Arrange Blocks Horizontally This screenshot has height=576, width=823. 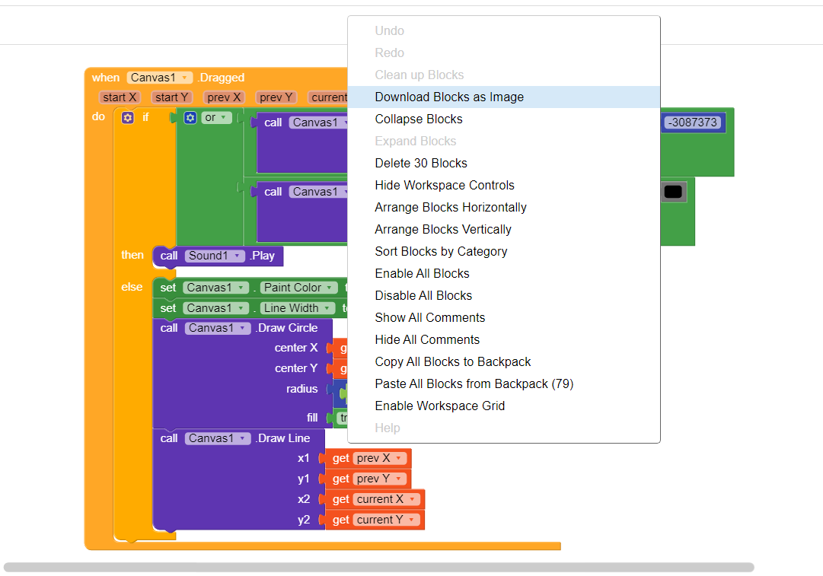451,208
